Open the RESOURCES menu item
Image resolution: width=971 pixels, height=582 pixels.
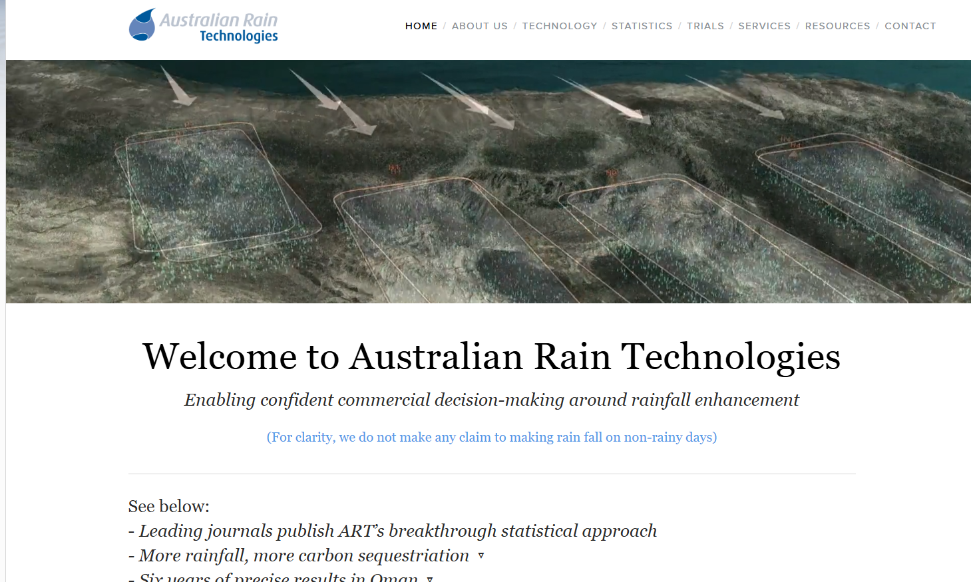pos(838,26)
